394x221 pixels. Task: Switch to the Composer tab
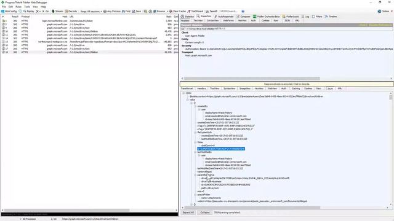[x=243, y=17]
